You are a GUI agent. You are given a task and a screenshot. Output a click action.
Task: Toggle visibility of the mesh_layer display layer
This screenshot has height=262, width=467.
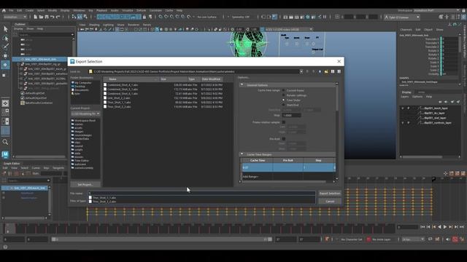(403, 108)
